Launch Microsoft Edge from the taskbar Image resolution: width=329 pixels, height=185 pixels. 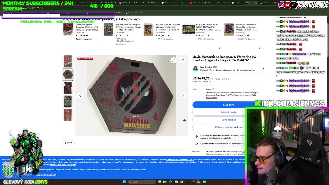pos(170,182)
